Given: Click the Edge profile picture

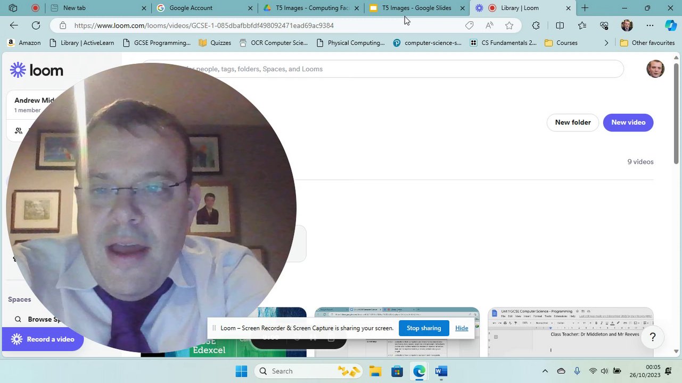Looking at the screenshot, I should click(627, 25).
